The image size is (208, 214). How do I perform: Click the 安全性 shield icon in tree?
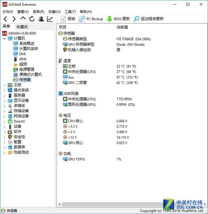10,137
